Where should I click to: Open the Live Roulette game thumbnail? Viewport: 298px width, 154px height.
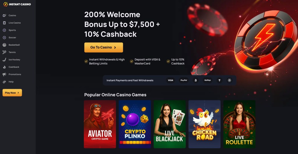(x=239, y=124)
